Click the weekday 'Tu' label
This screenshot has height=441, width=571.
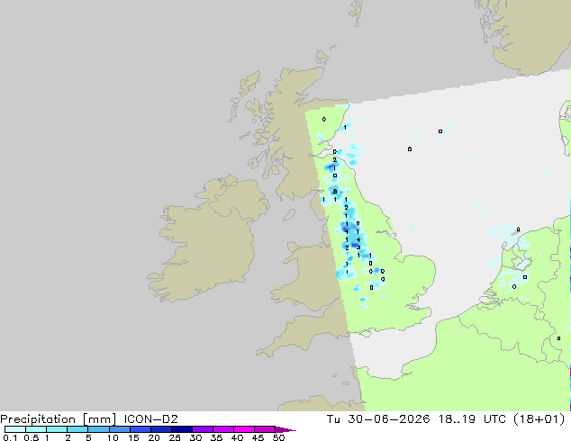click(333, 419)
